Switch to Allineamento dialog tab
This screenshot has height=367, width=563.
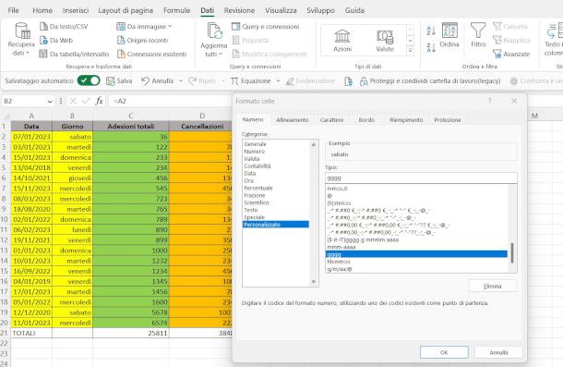pyautogui.click(x=293, y=120)
